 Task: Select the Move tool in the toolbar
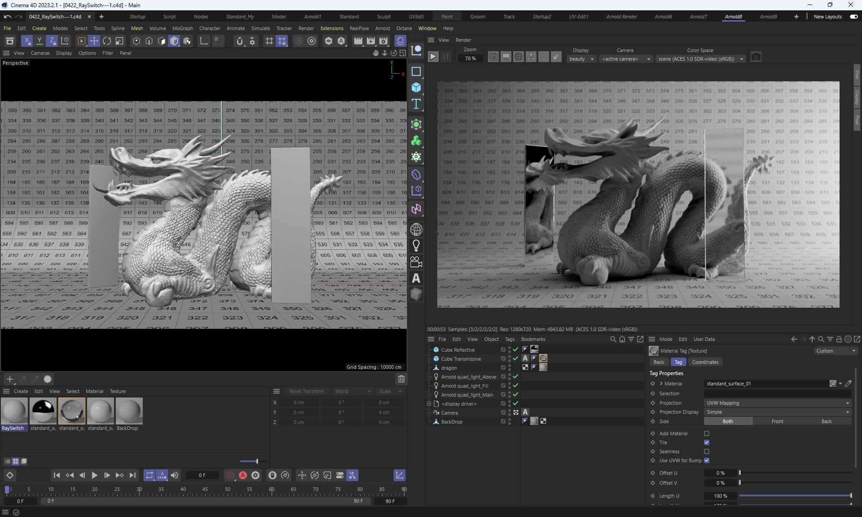[x=94, y=41]
